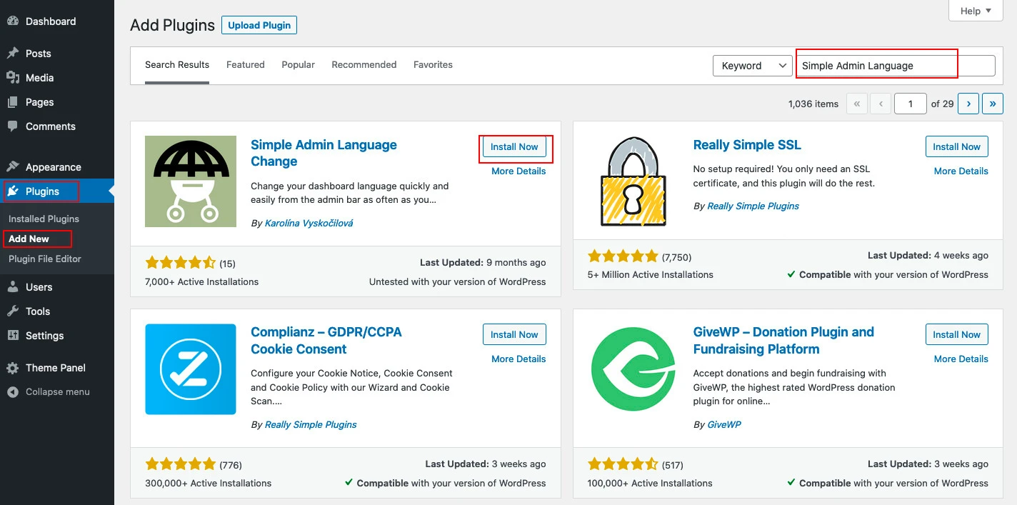1017x505 pixels.
Task: Open Installed Plugins submenu item
Action: [44, 219]
